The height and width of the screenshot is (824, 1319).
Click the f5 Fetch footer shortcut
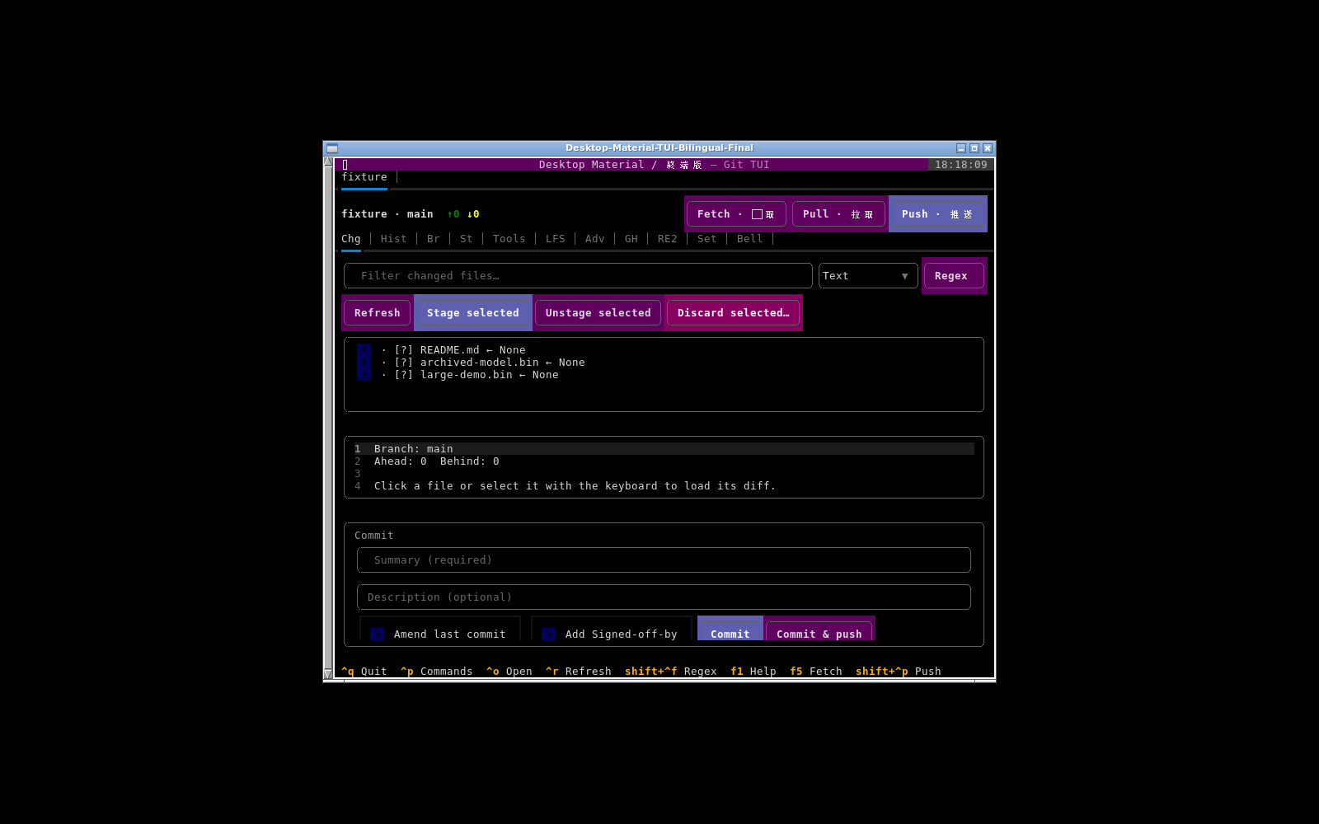click(816, 672)
